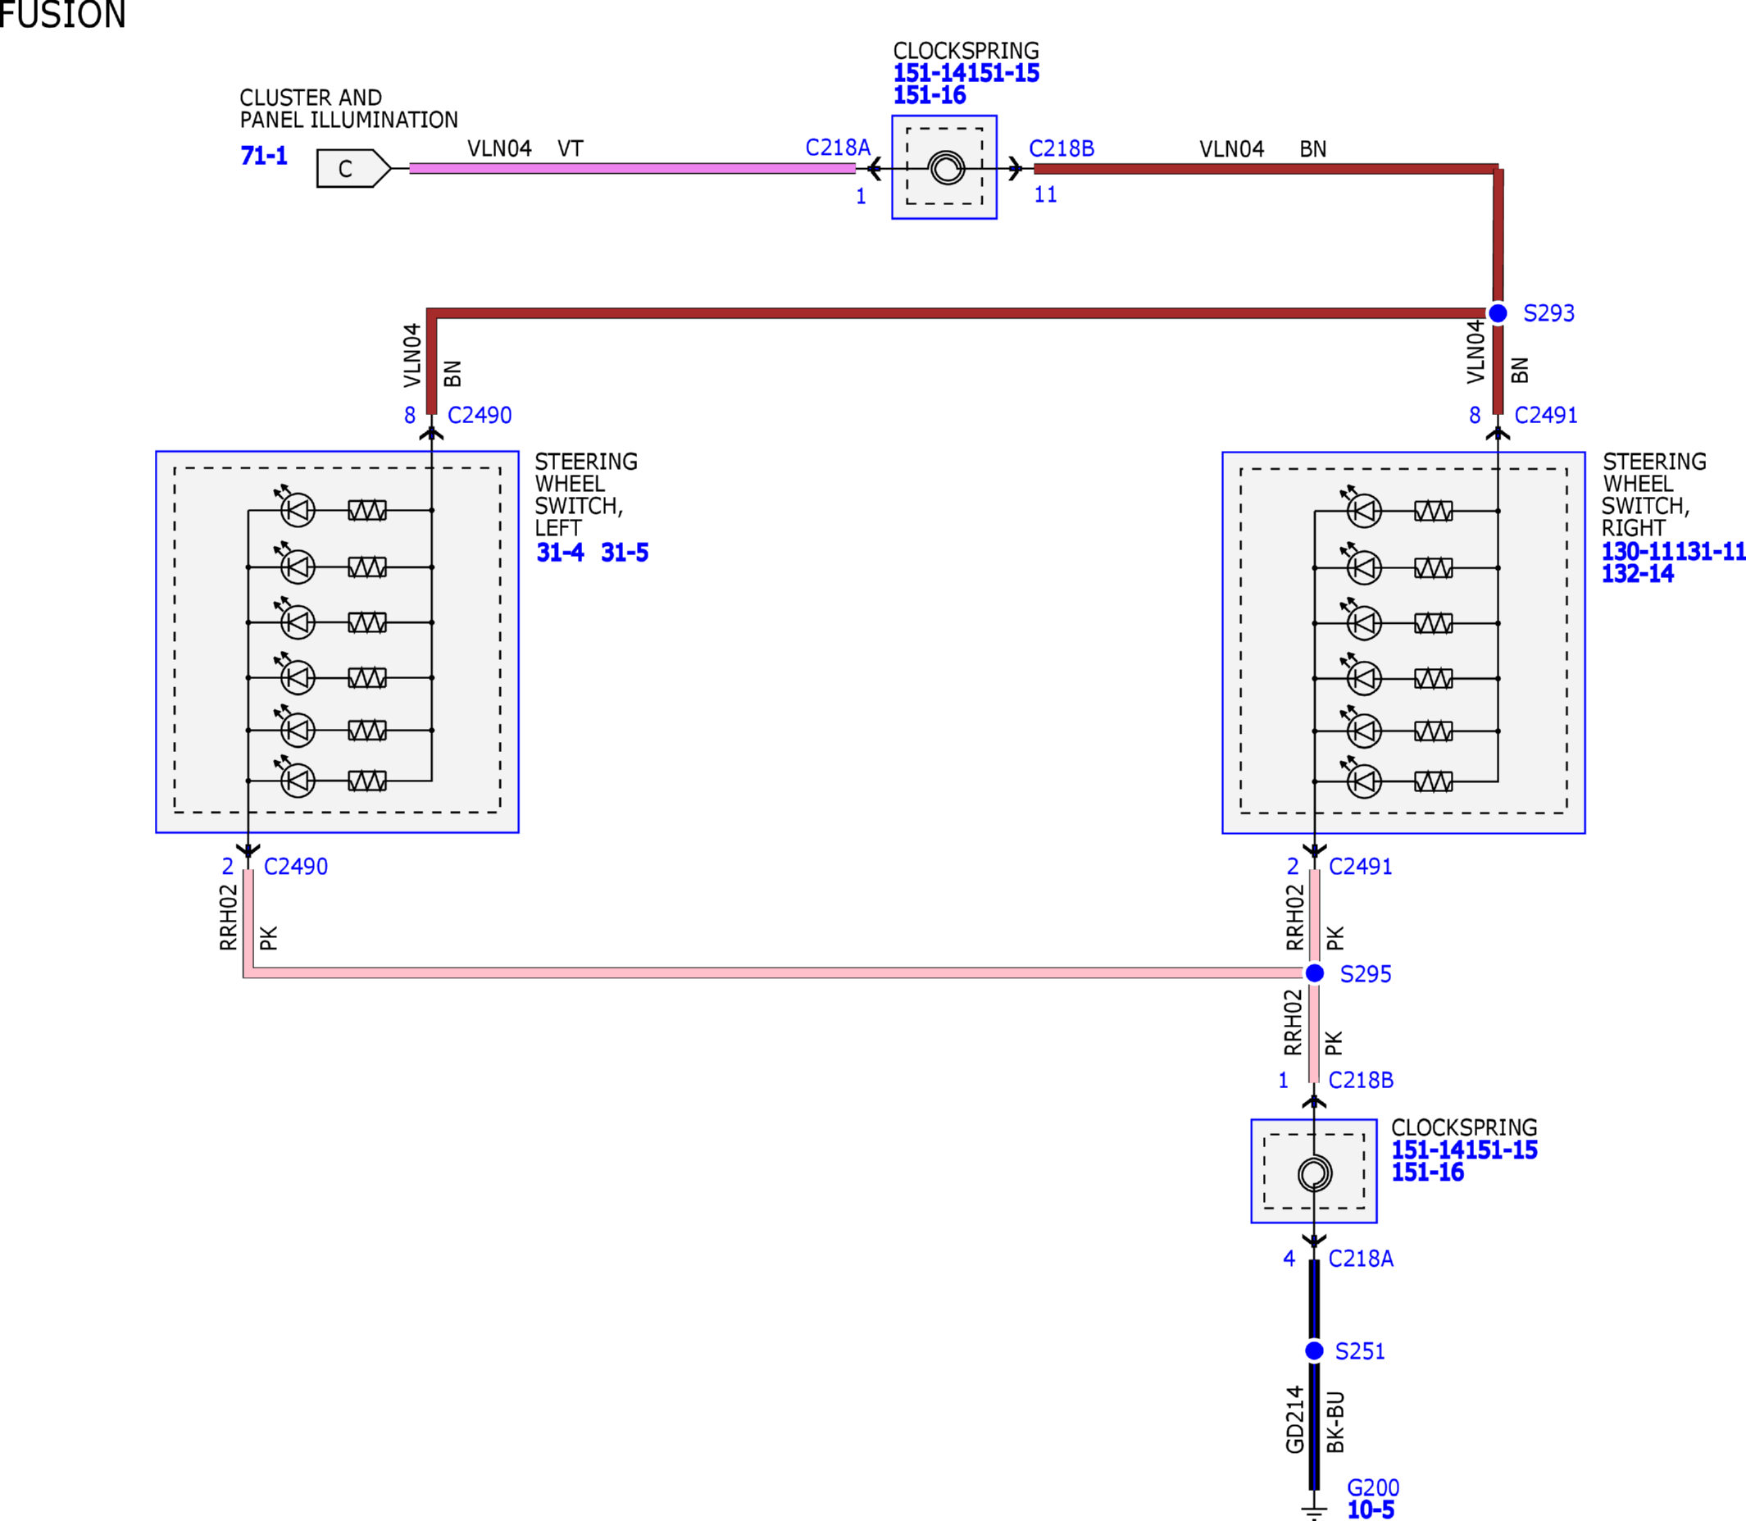Screen dimensions: 1746x1521
Task: Click the "VT" wire color label
Action: tap(571, 149)
